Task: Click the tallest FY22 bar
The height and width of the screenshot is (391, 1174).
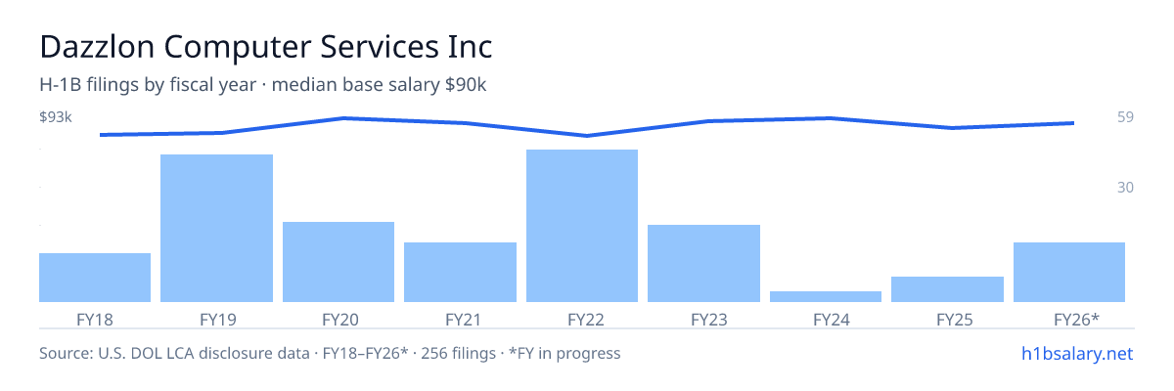Action: (582, 226)
